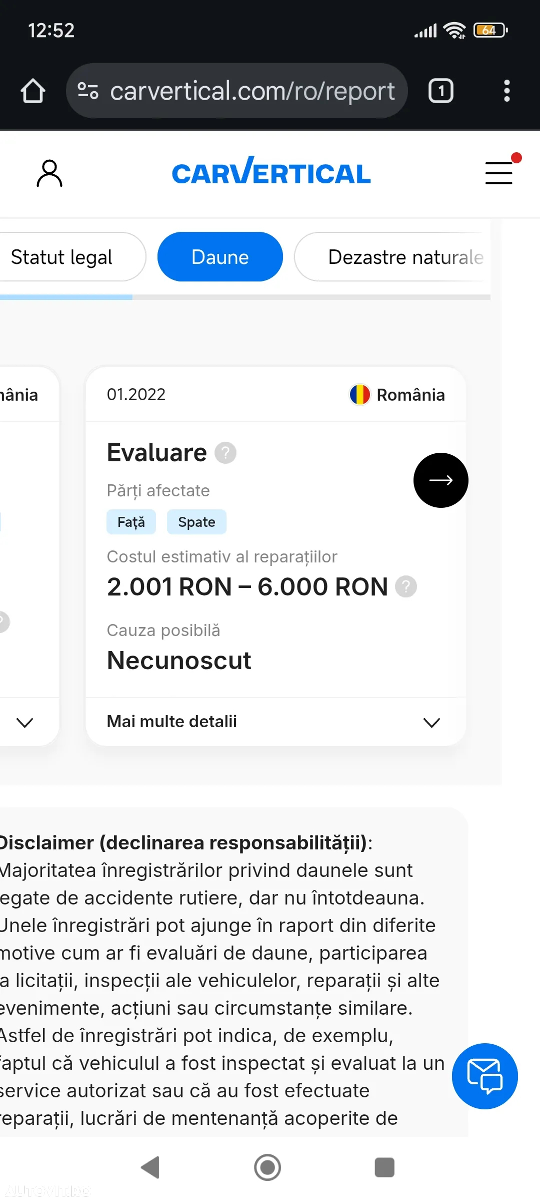Tap the site settings icon in address bar

pos(88,91)
